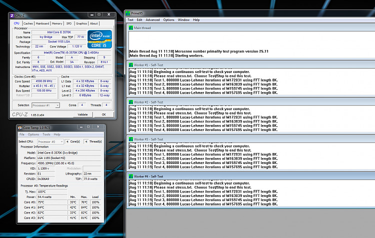
Task: Click the Core Speed value 4500.09 MHz
Action: click(44, 81)
